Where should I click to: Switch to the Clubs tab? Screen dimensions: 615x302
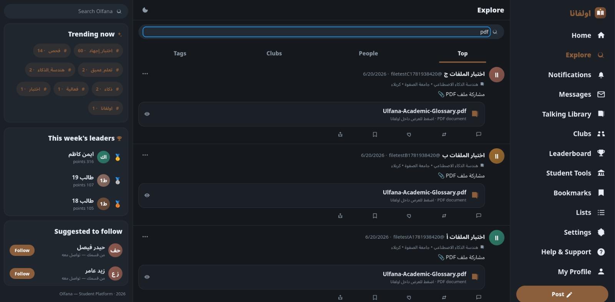click(274, 53)
